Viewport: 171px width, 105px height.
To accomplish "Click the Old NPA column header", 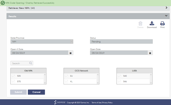I will pyautogui.click(x=28, y=71).
